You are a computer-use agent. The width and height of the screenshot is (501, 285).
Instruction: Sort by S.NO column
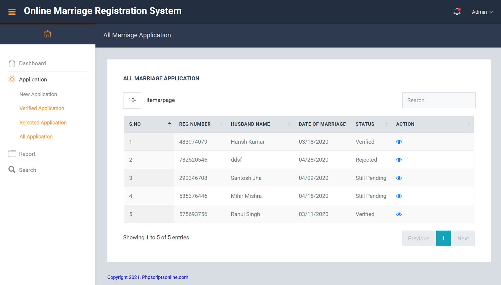tap(149, 124)
